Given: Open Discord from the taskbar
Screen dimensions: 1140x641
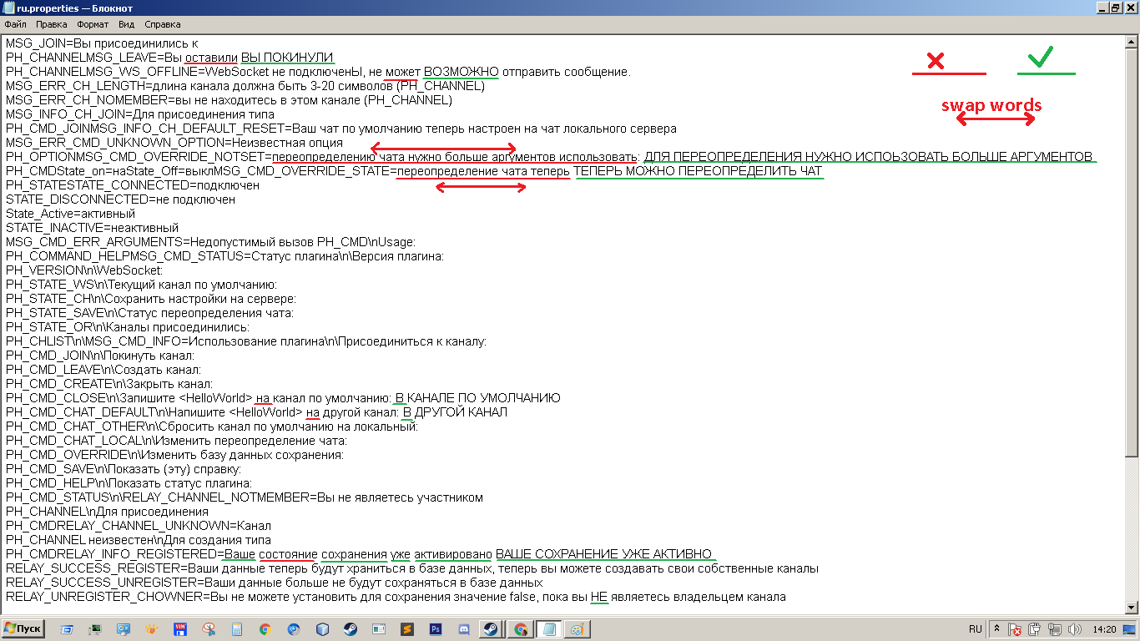Looking at the screenshot, I should [x=463, y=629].
